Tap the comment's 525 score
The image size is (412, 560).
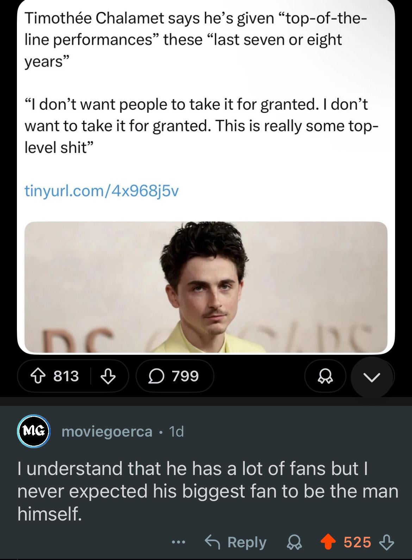click(357, 542)
